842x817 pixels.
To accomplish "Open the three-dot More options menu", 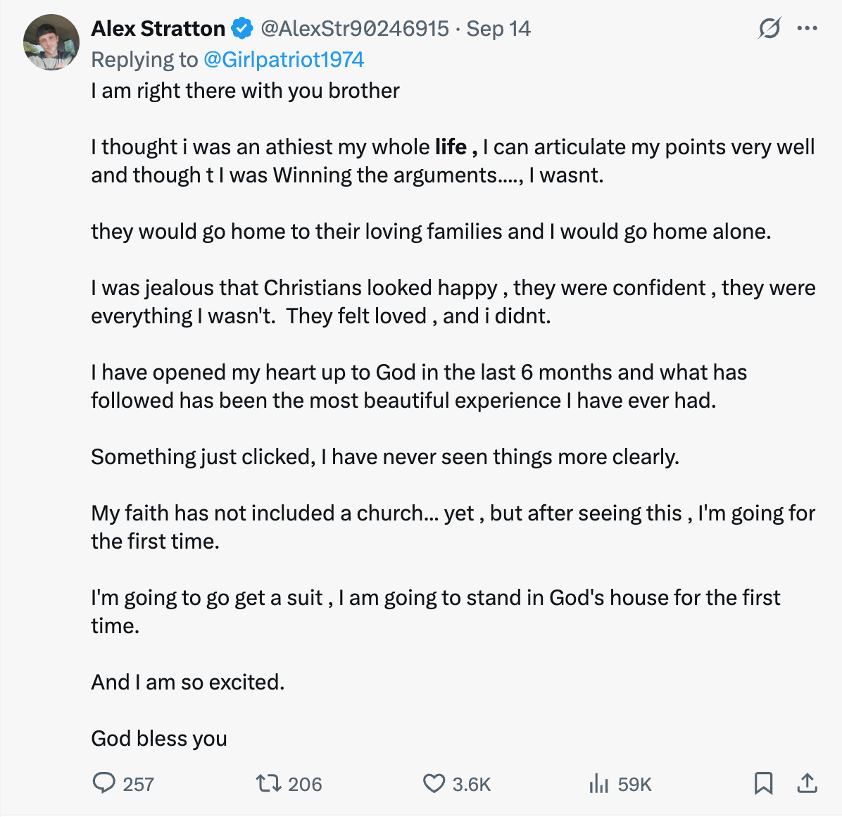I will [807, 29].
